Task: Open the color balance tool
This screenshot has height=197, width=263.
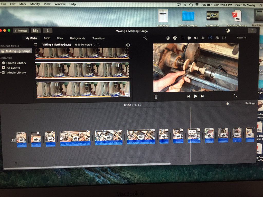Action: [x=168, y=38]
